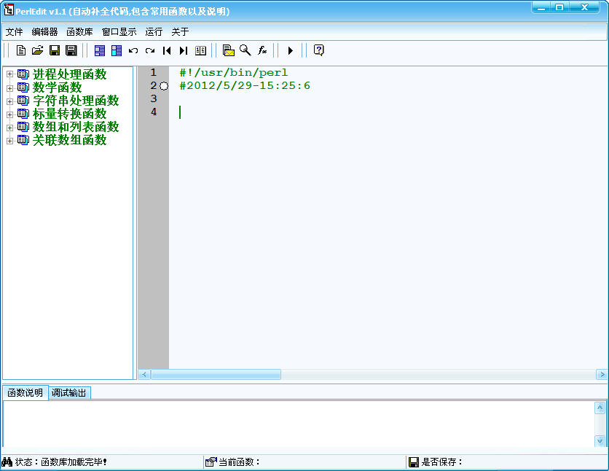
Task: Open the 窗口显示 menu
Action: [119, 32]
